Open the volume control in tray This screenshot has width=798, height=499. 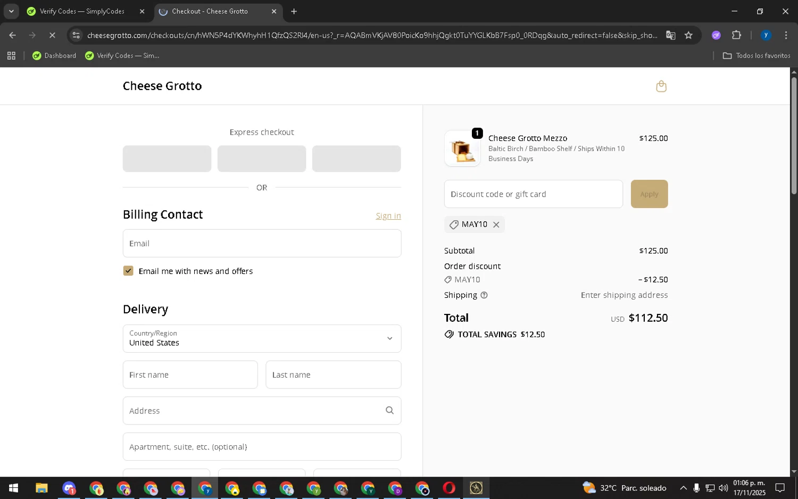pyautogui.click(x=723, y=488)
